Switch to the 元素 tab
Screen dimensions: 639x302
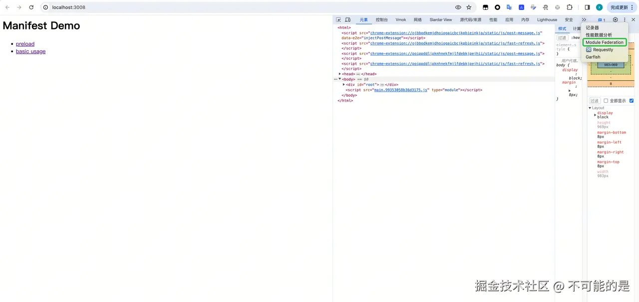tap(363, 20)
